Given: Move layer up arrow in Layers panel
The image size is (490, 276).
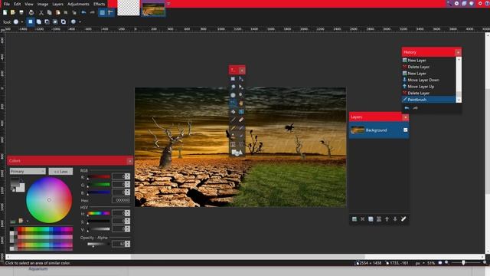Looking at the screenshot, I should tap(387, 219).
